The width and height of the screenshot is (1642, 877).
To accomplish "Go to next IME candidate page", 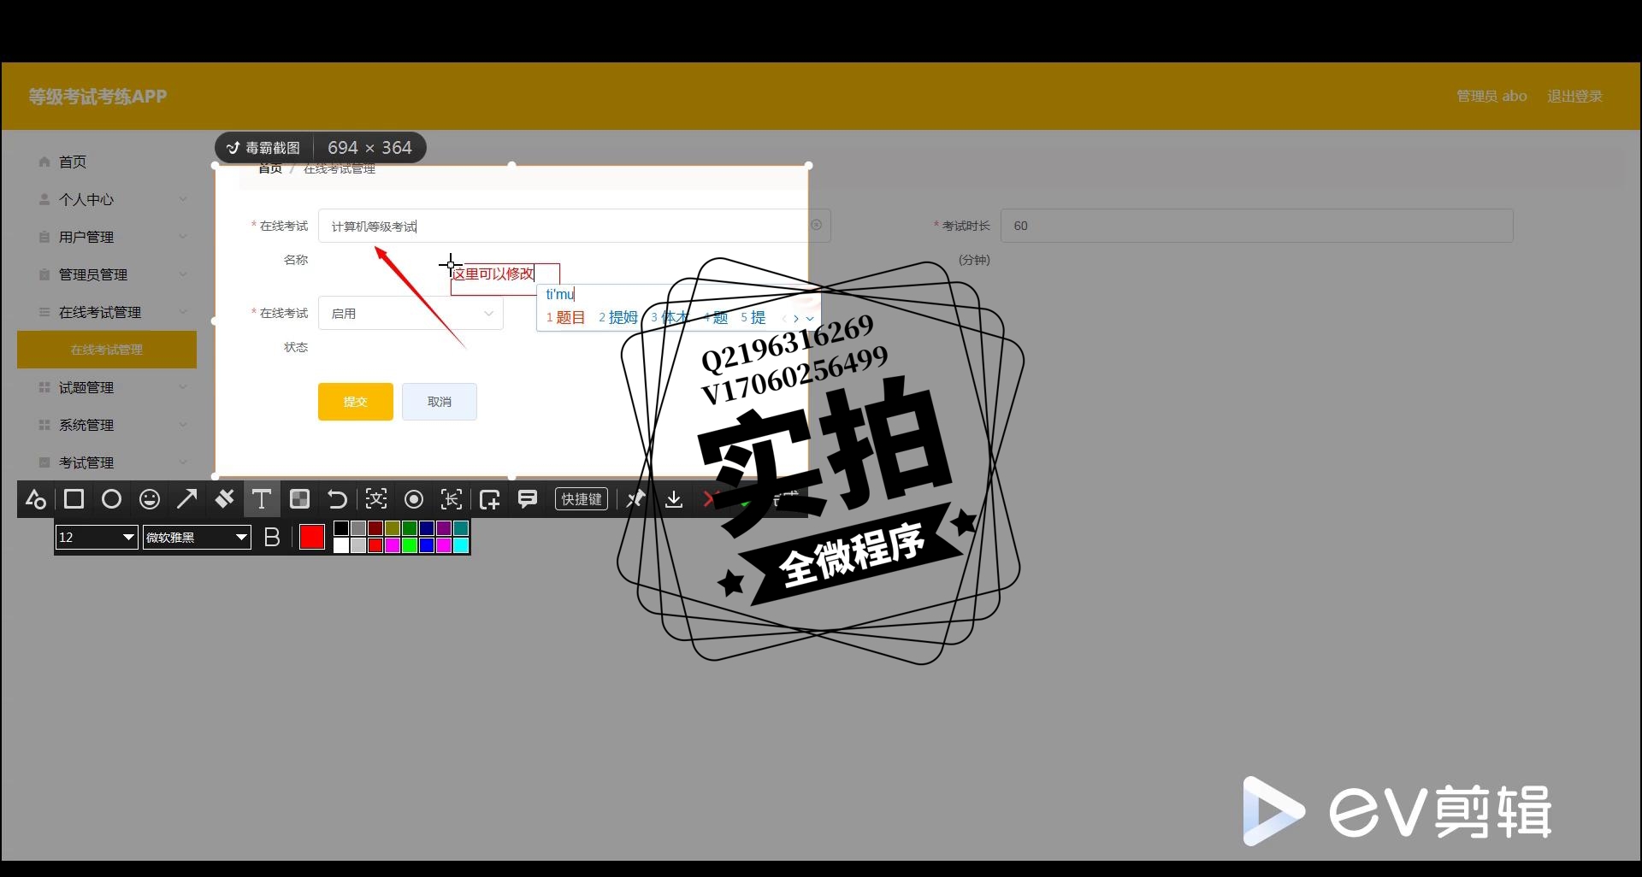I will 796,318.
